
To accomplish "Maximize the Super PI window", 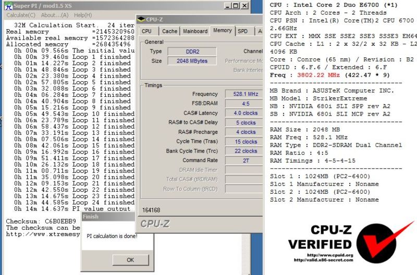I will (x=236, y=6).
